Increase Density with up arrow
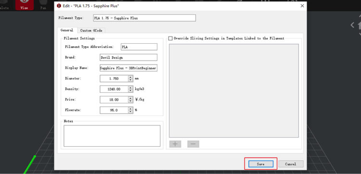The image size is (361, 174). tap(131, 87)
